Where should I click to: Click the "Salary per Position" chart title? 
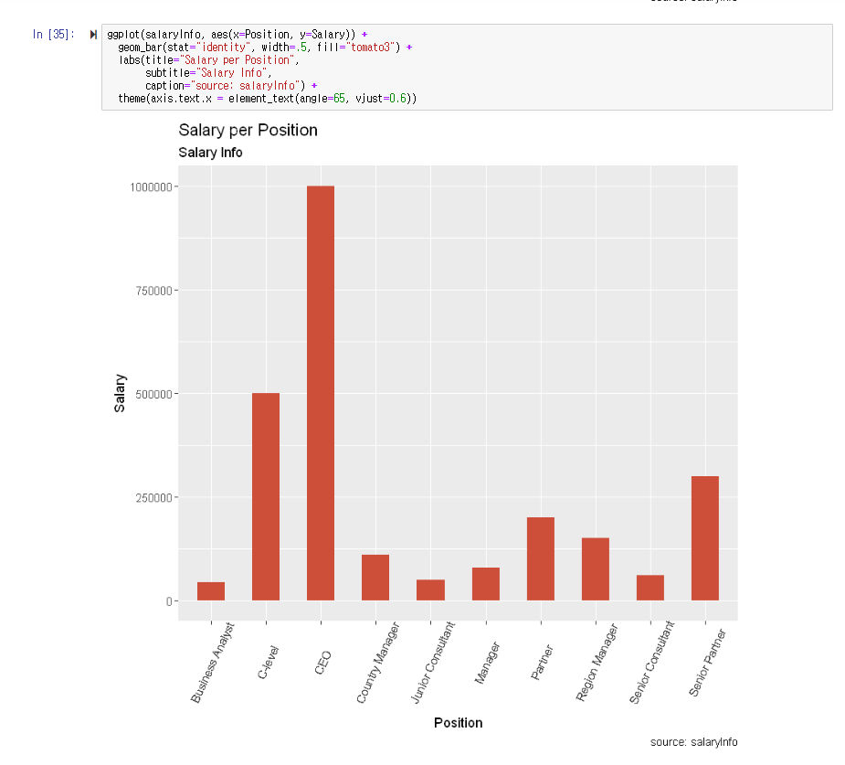click(248, 130)
